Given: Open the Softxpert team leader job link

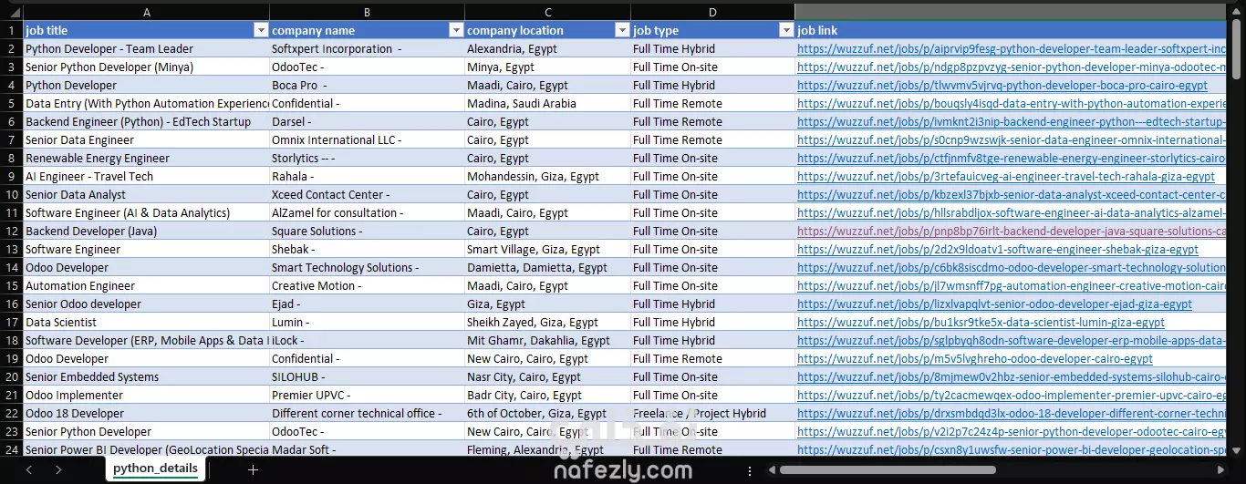Looking at the screenshot, I should [x=1012, y=48].
